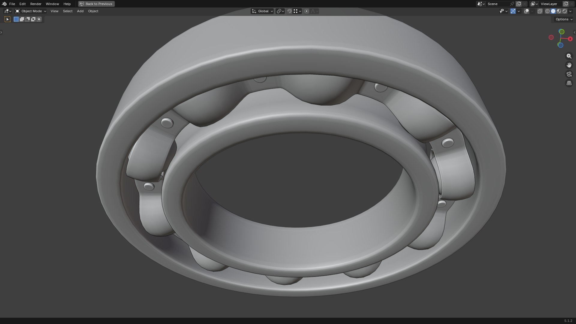This screenshot has width=576, height=324.
Task: Open the snapping options dropdown
Action: (297, 11)
